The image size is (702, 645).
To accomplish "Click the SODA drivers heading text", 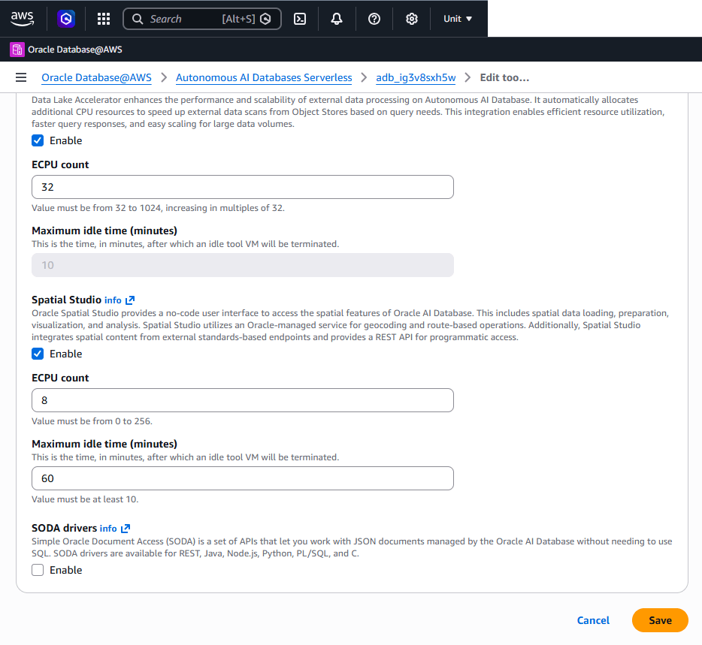I will 65,528.
